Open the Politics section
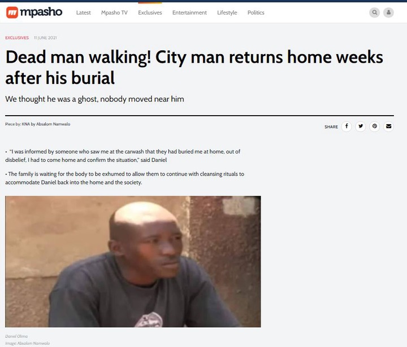Viewport: 407px width, 347px height. pos(256,12)
